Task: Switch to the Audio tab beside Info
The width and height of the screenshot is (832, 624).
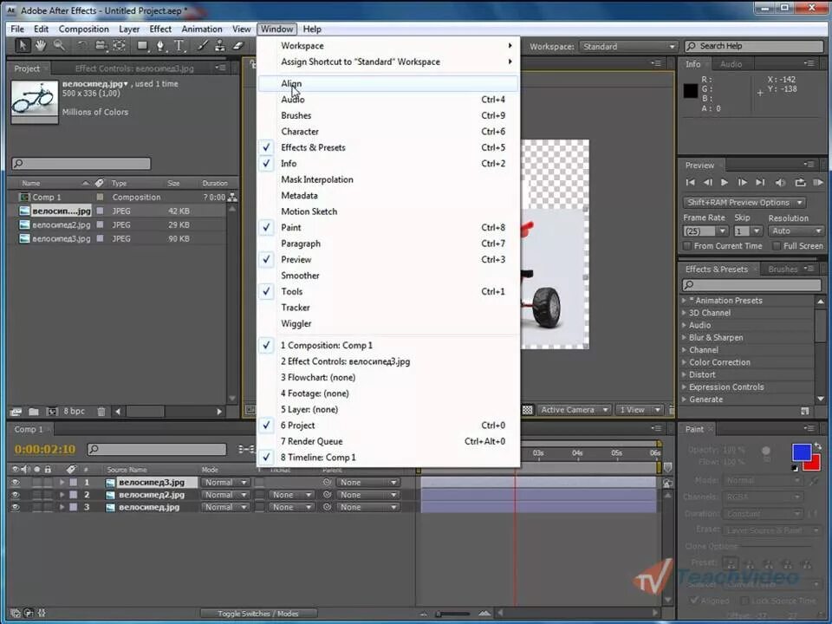Action: pos(731,64)
